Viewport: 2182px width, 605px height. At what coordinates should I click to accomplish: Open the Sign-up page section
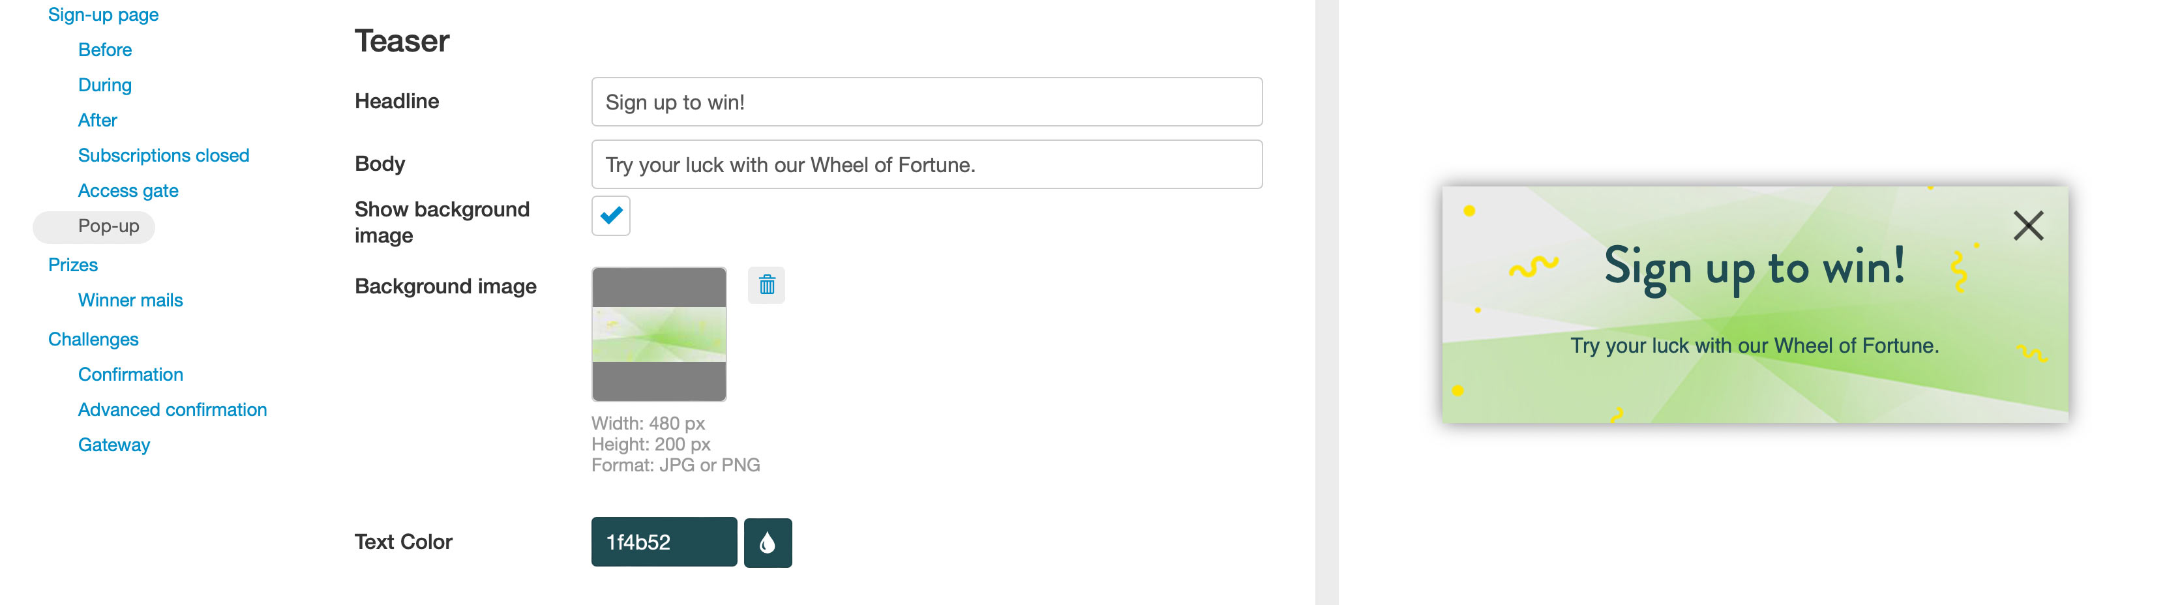point(103,14)
